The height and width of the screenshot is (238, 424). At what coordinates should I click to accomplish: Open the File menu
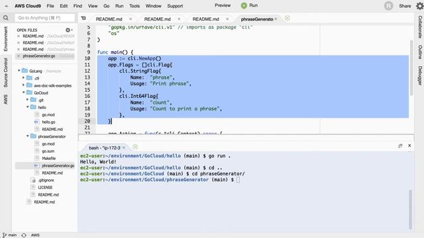[x=50, y=6]
